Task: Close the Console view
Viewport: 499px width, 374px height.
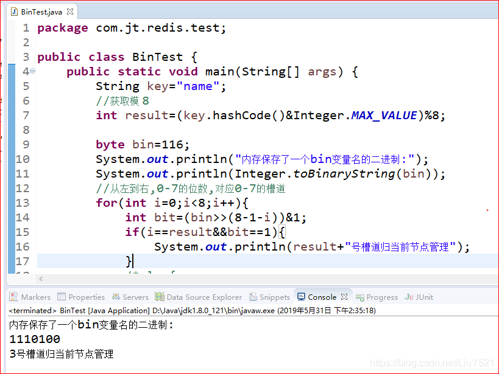Action: (x=344, y=297)
